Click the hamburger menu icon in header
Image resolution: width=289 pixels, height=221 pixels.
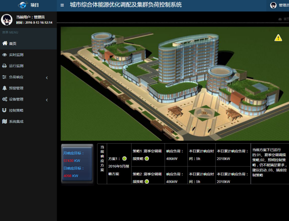tap(62, 5)
